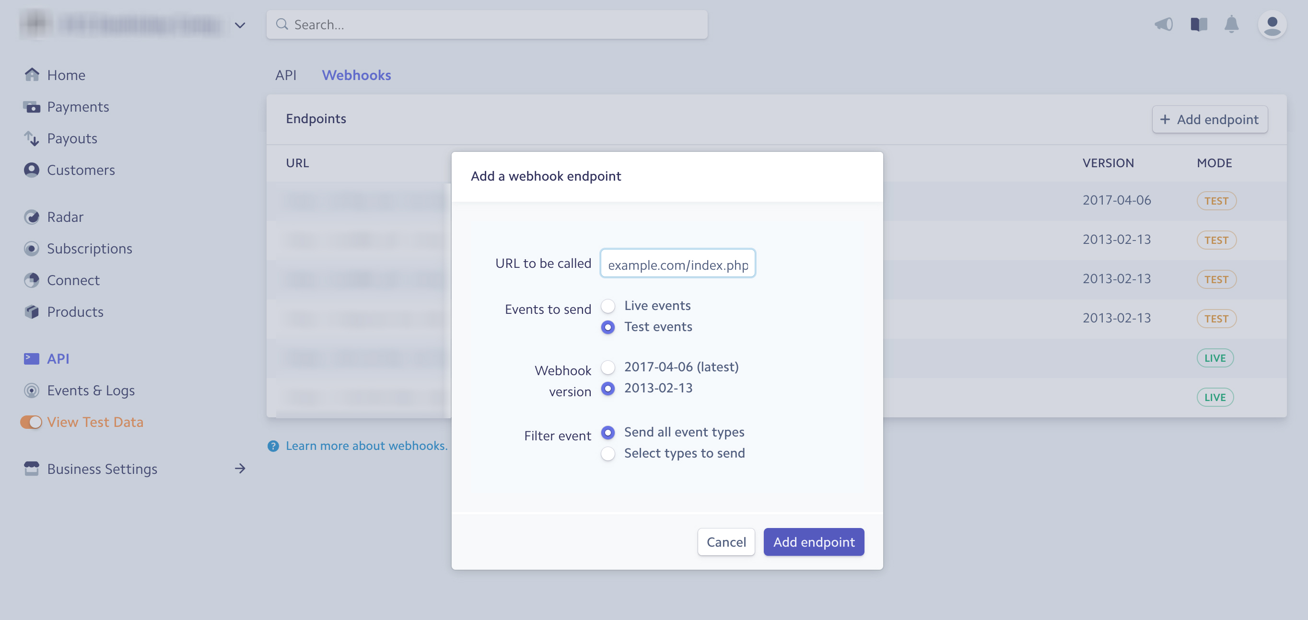Open the documentation book icon
This screenshot has height=620, width=1308.
pos(1198,24)
